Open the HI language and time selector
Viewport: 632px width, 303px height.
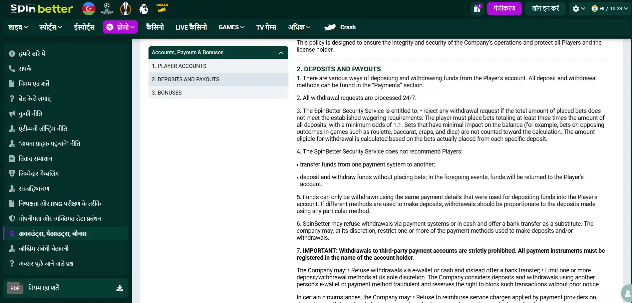(609, 9)
